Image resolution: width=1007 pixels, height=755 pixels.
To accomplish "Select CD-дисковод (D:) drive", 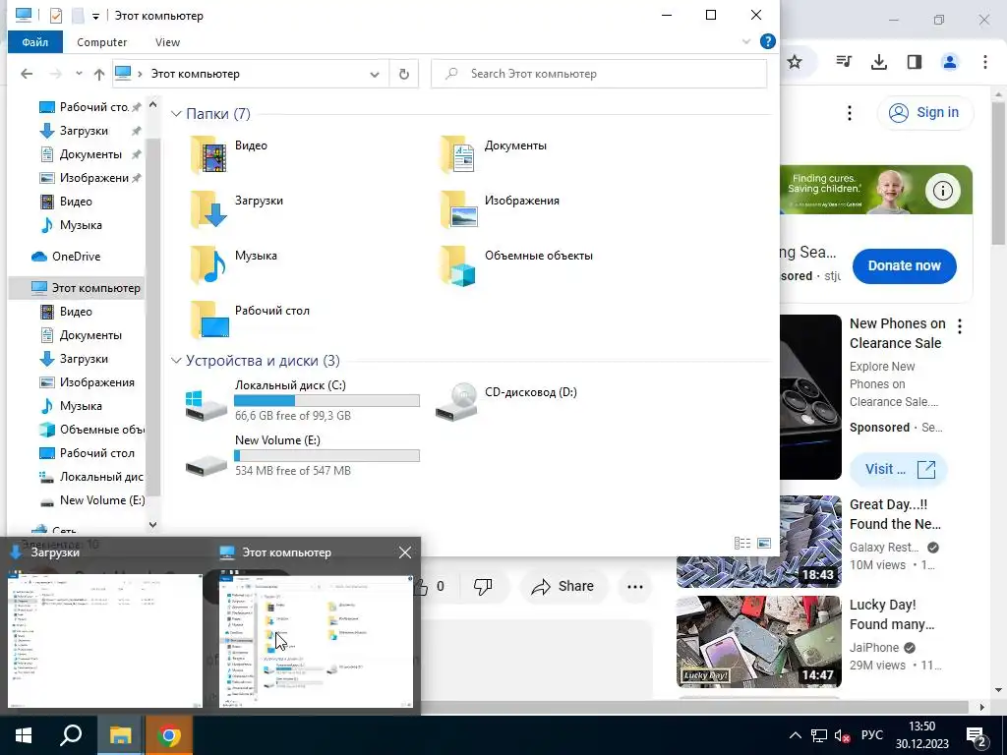I will click(506, 400).
